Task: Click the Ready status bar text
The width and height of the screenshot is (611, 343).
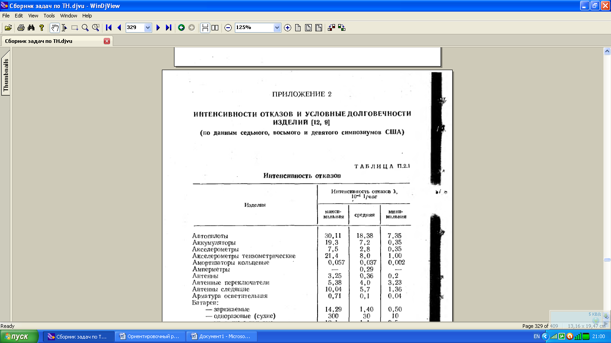Action: [8, 326]
